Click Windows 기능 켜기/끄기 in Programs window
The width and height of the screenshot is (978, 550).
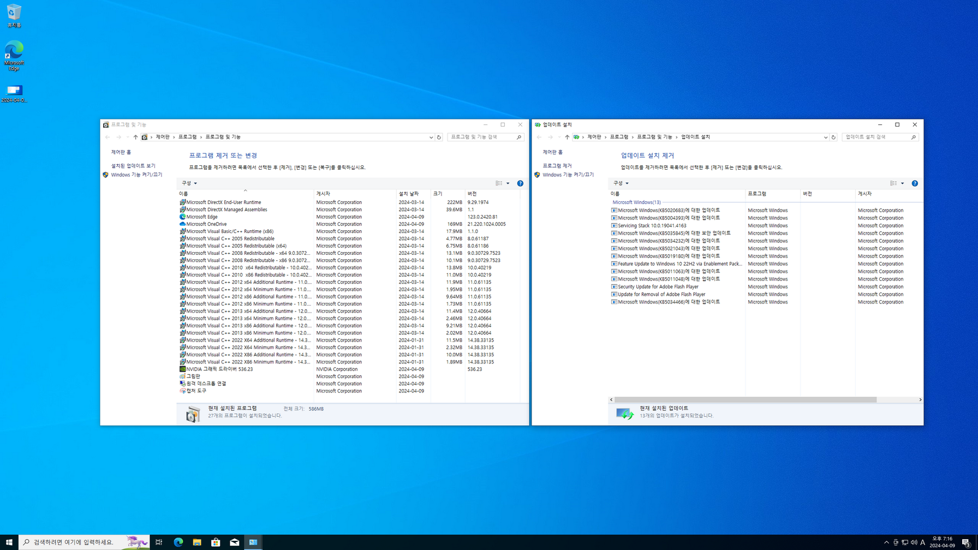click(x=136, y=175)
